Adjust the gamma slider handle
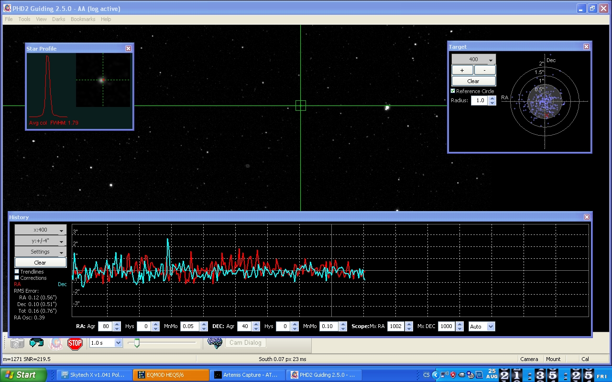The image size is (612, 382). pyautogui.click(x=137, y=343)
